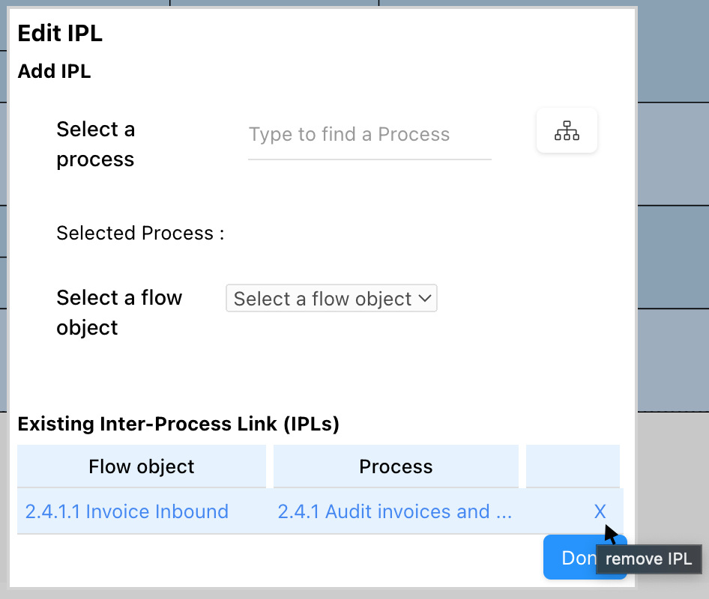
Task: Follow the "2.4.1 Audit invoices and ..." link
Action: point(394,511)
